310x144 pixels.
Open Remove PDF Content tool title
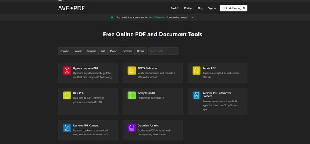coord(86,125)
